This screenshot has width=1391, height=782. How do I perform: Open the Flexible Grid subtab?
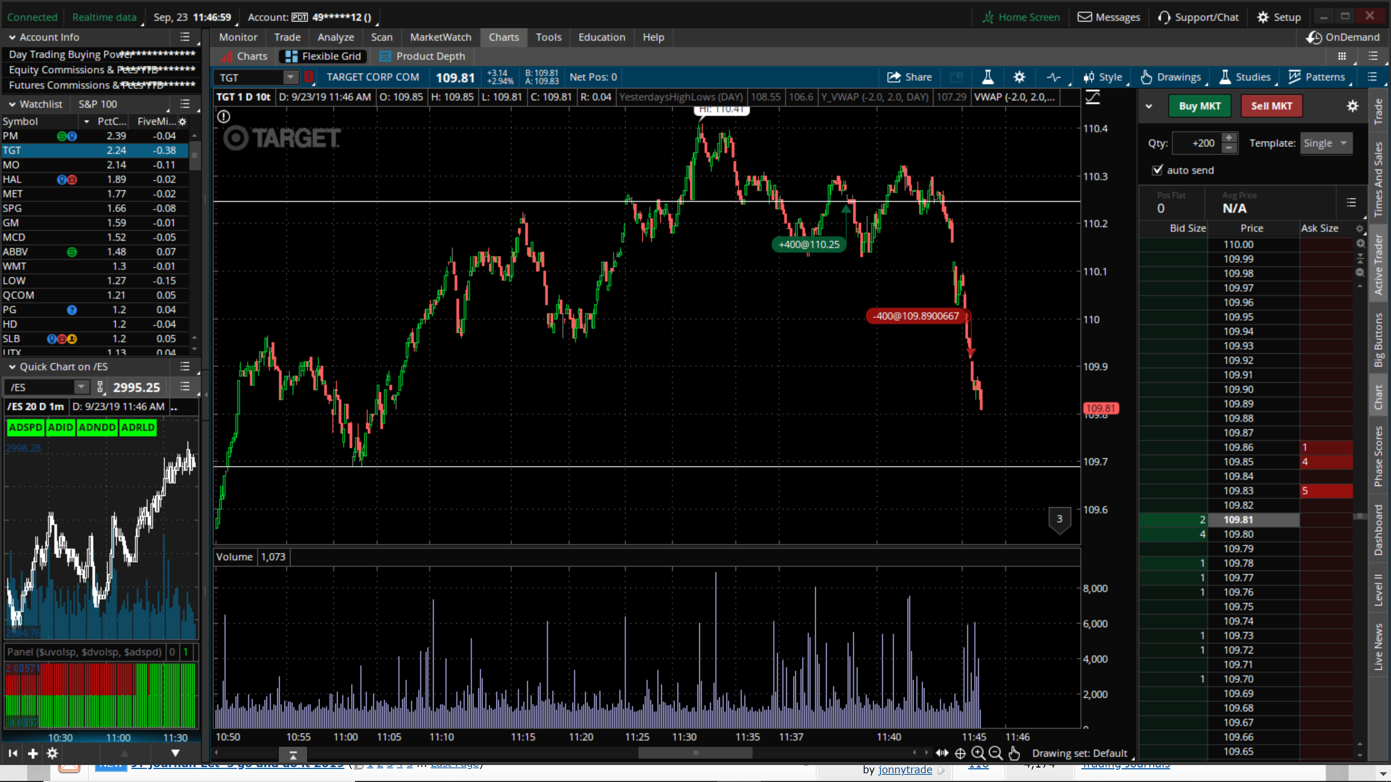pos(323,56)
